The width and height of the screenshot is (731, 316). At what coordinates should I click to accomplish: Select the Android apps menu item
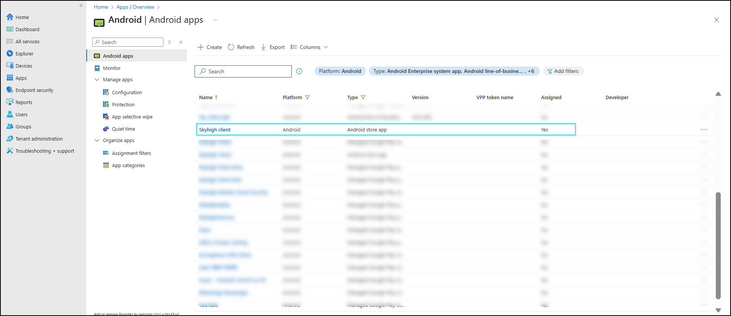118,56
